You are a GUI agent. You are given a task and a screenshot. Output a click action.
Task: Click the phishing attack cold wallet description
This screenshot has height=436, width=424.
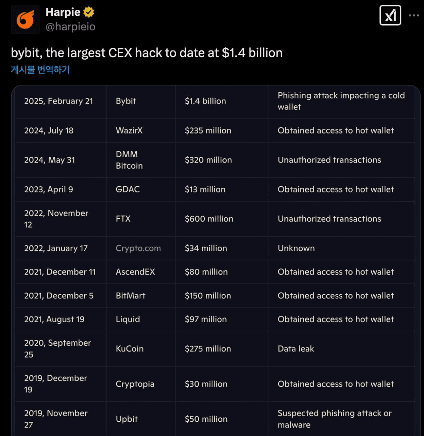(x=341, y=101)
